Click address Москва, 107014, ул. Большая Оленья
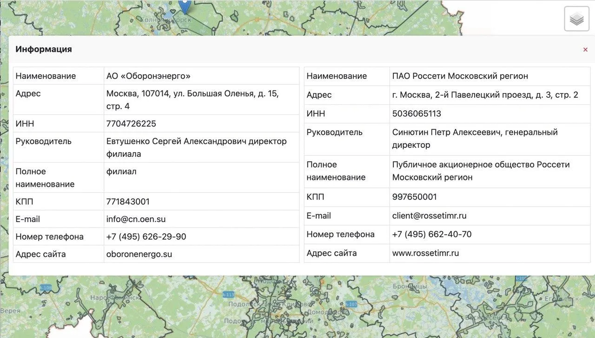 tap(192, 100)
